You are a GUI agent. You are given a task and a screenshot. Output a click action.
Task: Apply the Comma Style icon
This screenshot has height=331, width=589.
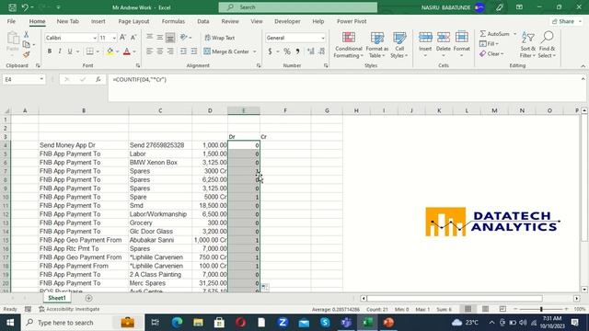(x=297, y=51)
